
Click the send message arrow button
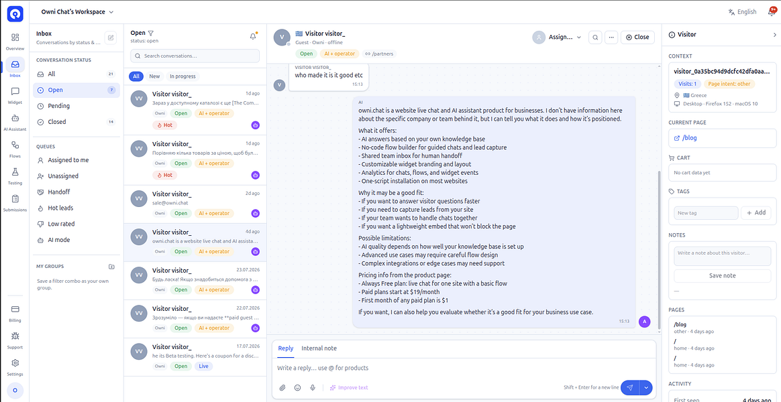630,387
